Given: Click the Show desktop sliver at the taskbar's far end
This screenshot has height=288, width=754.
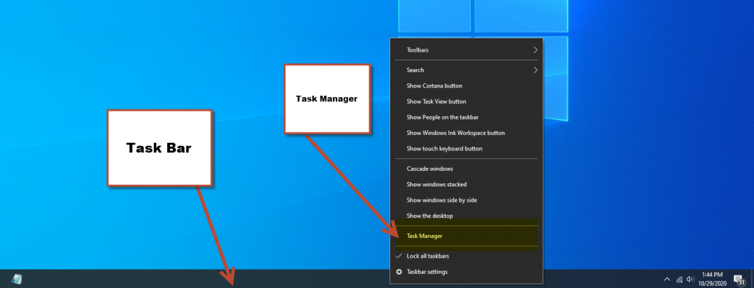Looking at the screenshot, I should (752, 279).
